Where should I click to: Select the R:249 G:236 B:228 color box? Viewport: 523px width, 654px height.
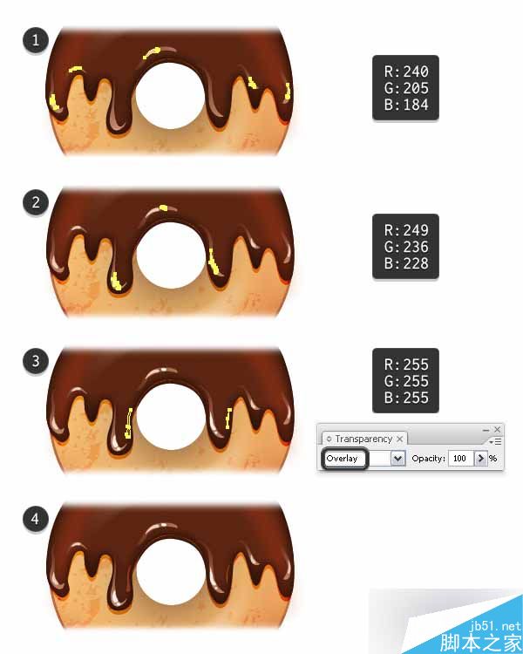coord(406,246)
